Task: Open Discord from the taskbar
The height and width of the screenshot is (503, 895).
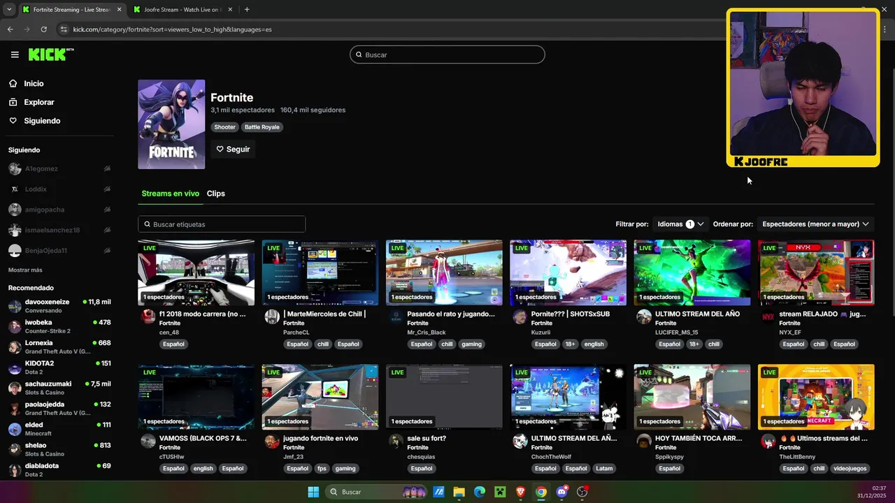Action: pyautogui.click(x=561, y=492)
